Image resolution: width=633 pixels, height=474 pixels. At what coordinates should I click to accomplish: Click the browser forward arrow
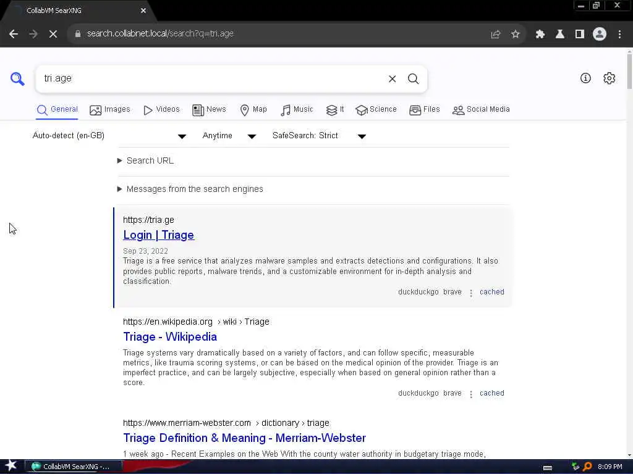point(33,34)
